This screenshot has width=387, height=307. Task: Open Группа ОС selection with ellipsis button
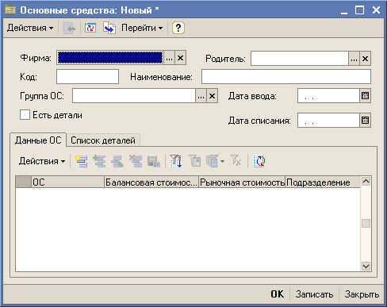(201, 96)
